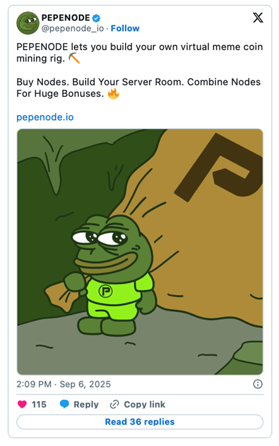Click the blue reply speech bubble icon

point(64,404)
